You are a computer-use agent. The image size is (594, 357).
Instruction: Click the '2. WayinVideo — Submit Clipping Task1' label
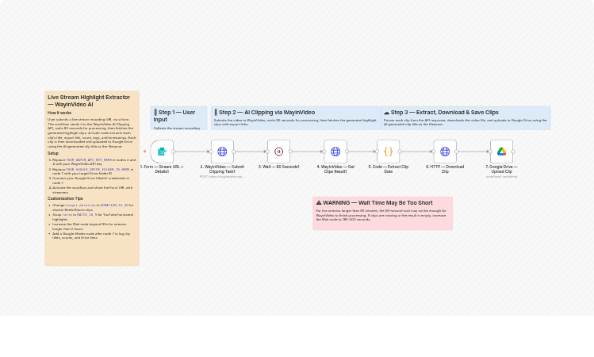pyautogui.click(x=222, y=169)
